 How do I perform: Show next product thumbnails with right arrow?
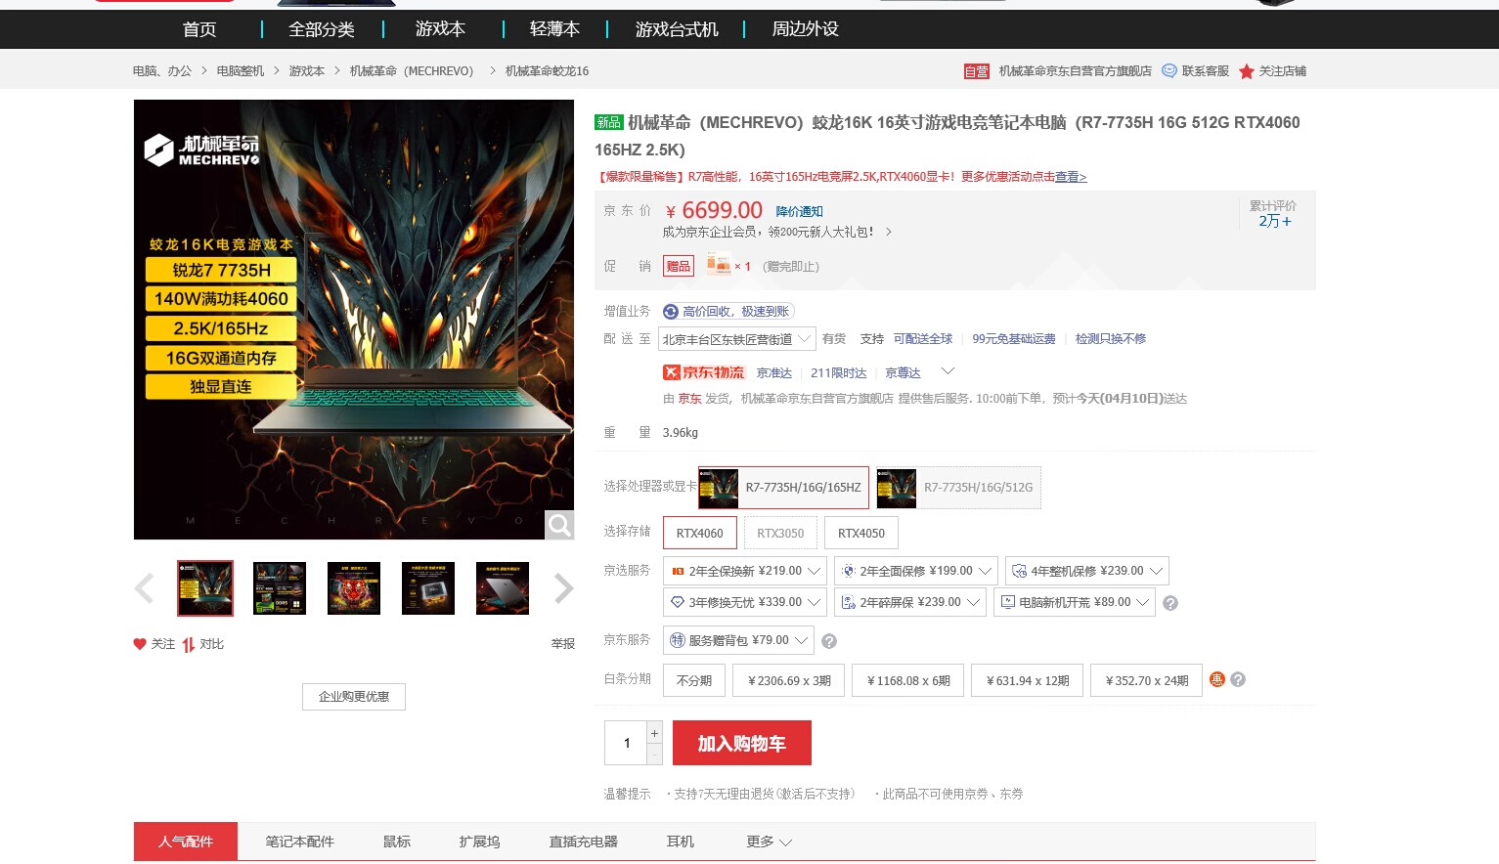[563, 588]
